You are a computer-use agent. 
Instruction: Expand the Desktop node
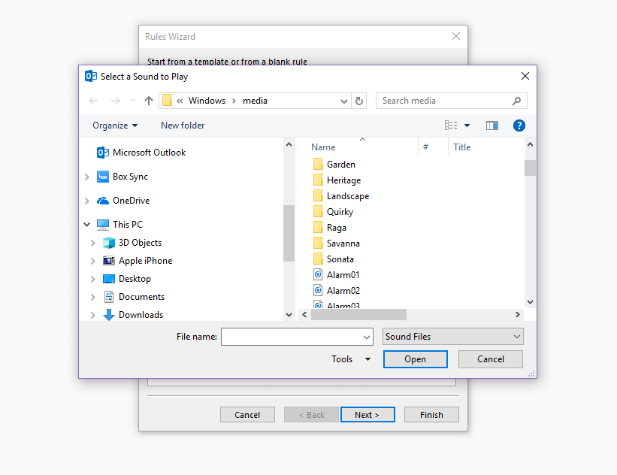93,279
